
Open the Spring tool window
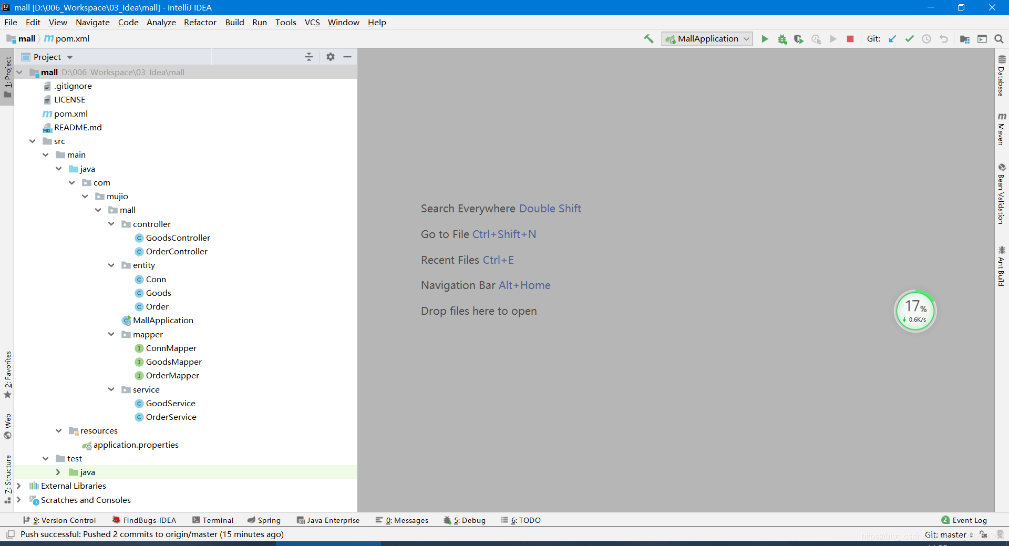(x=264, y=520)
